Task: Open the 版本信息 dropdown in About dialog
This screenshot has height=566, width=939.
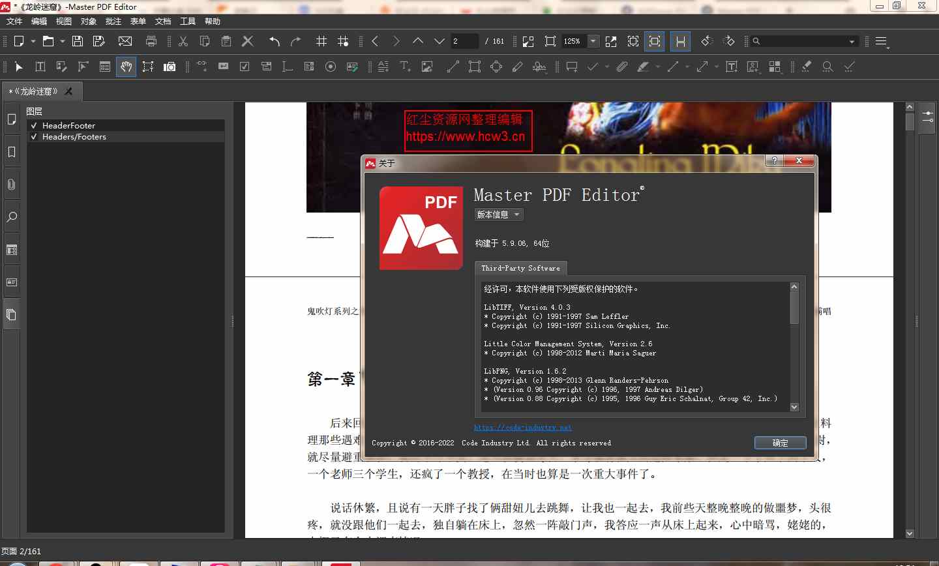Action: click(498, 214)
